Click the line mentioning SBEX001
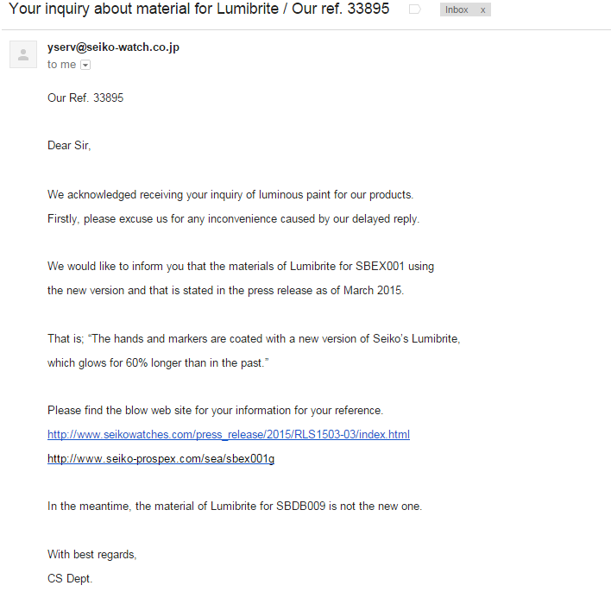This screenshot has width=611, height=598. (x=241, y=266)
